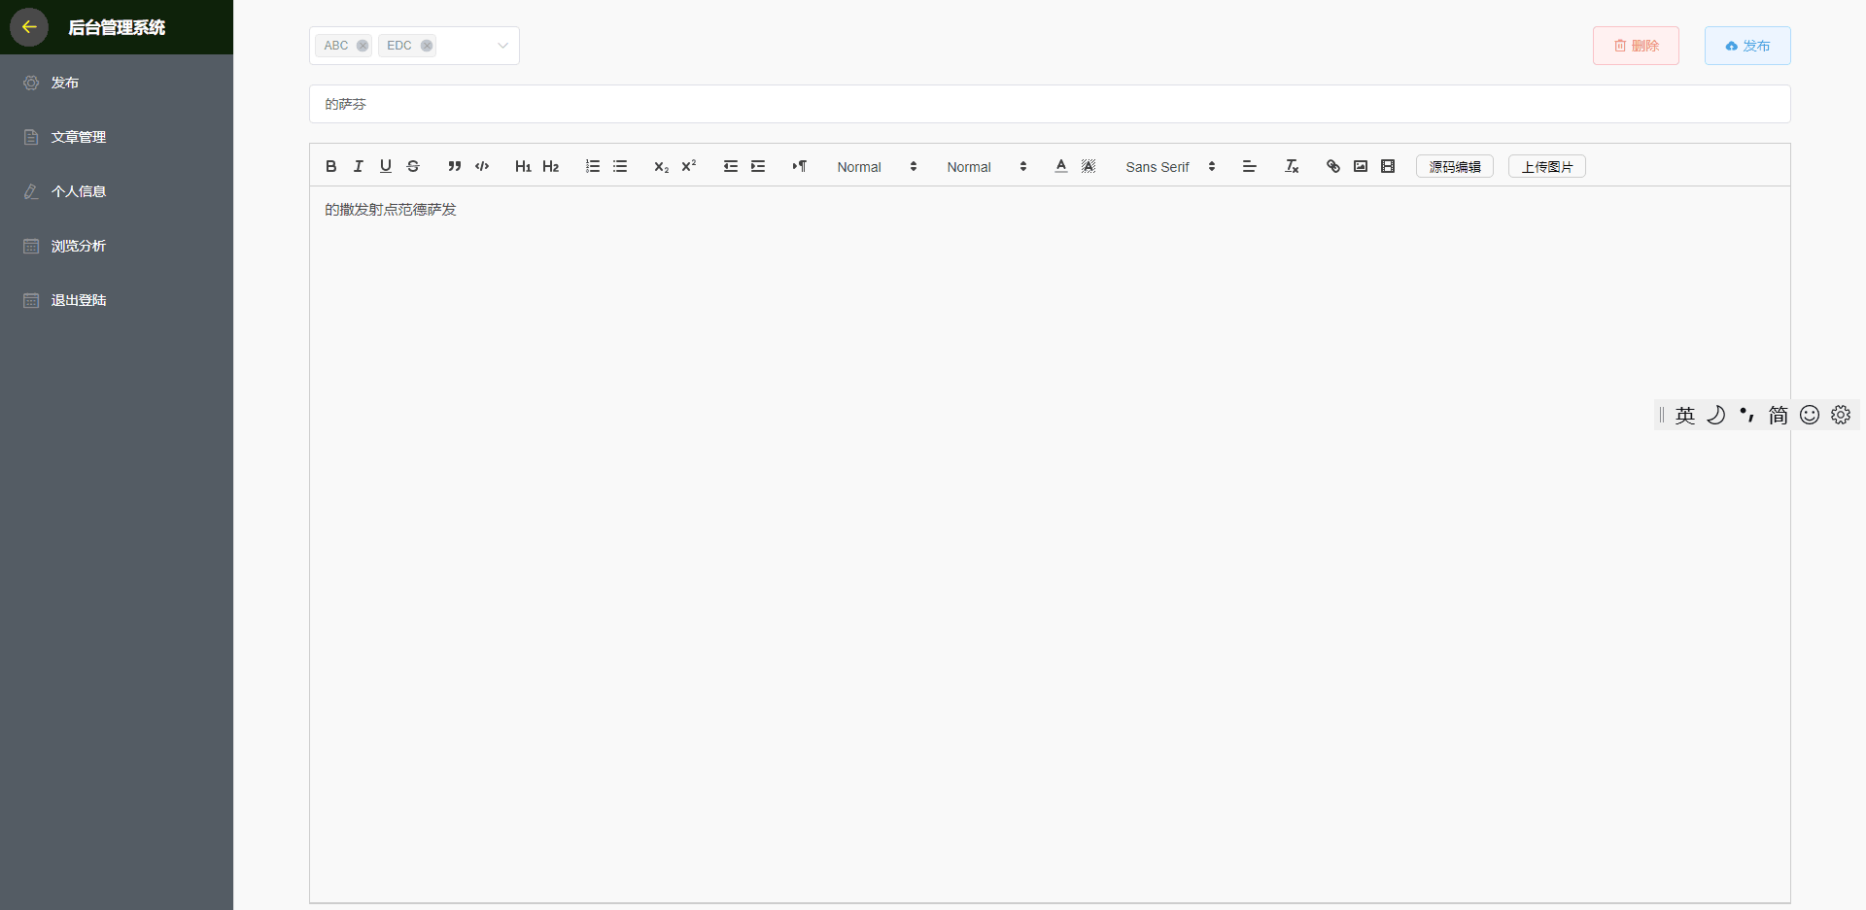The height and width of the screenshot is (910, 1866).
Task: Toggle the IME half-moon width mode
Action: [1716, 415]
